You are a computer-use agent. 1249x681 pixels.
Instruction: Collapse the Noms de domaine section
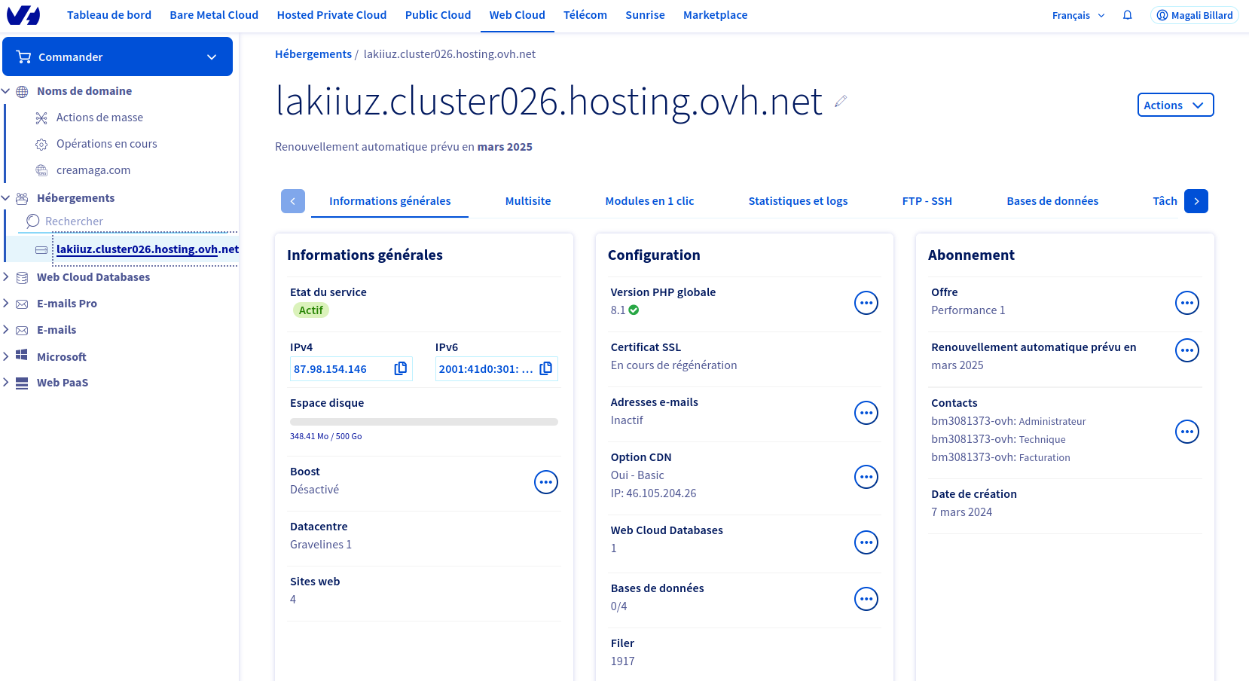pyautogui.click(x=6, y=91)
